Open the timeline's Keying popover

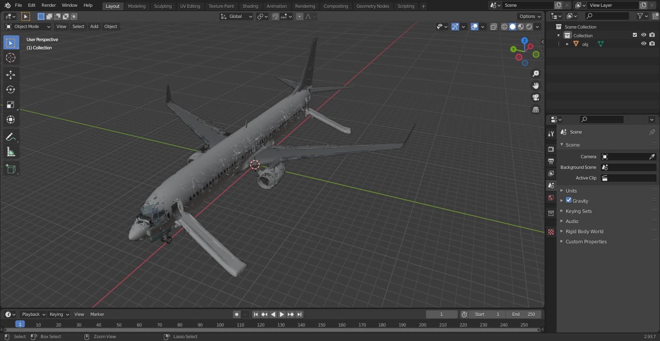(58, 314)
